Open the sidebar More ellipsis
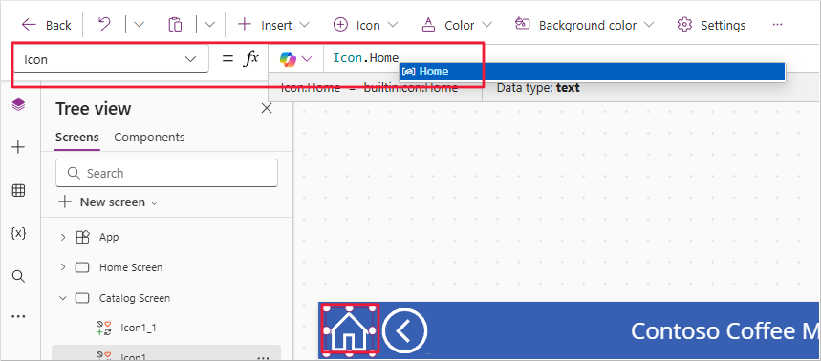821x361 pixels. point(18,316)
